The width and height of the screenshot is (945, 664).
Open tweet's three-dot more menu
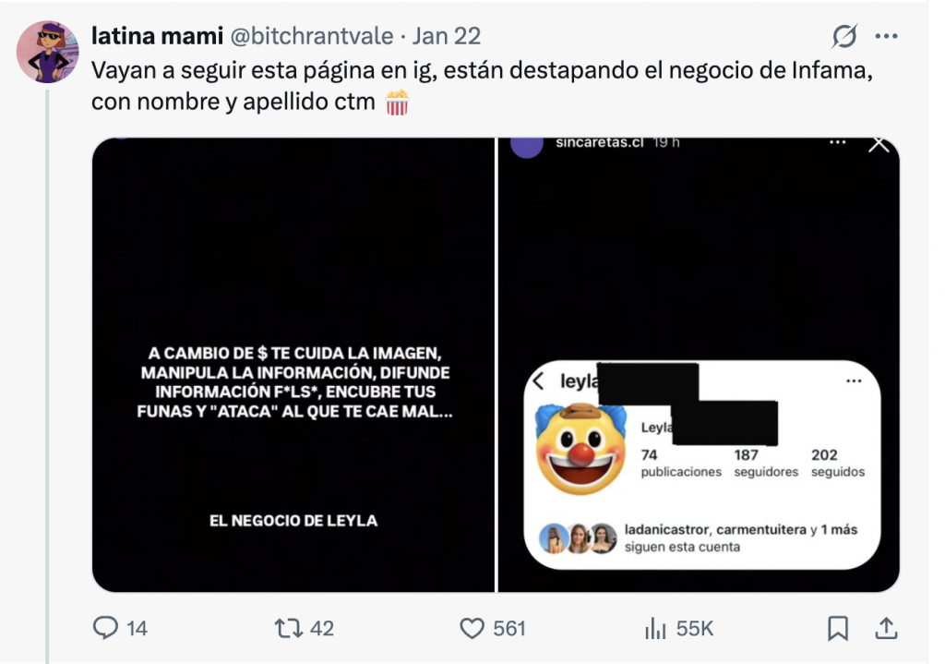click(886, 36)
